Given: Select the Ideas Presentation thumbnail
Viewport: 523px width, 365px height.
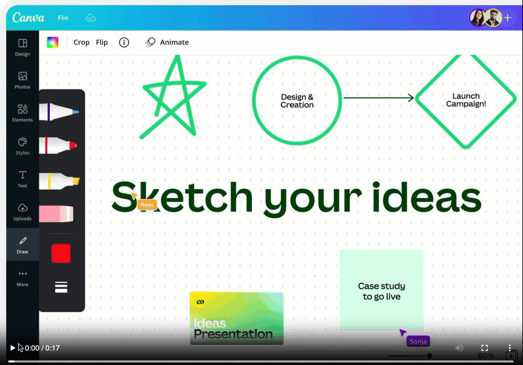Looking at the screenshot, I should pos(236,318).
